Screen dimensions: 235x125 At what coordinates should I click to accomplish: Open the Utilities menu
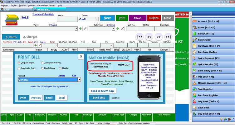click(x=31, y=6)
